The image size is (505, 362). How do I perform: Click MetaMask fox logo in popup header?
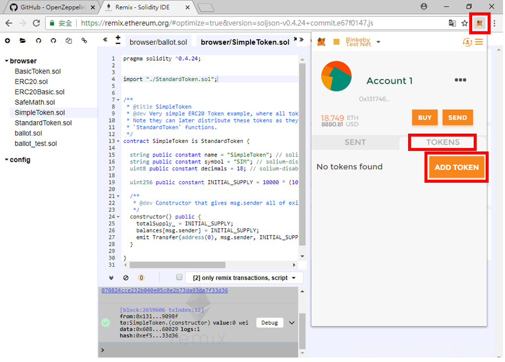(322, 42)
